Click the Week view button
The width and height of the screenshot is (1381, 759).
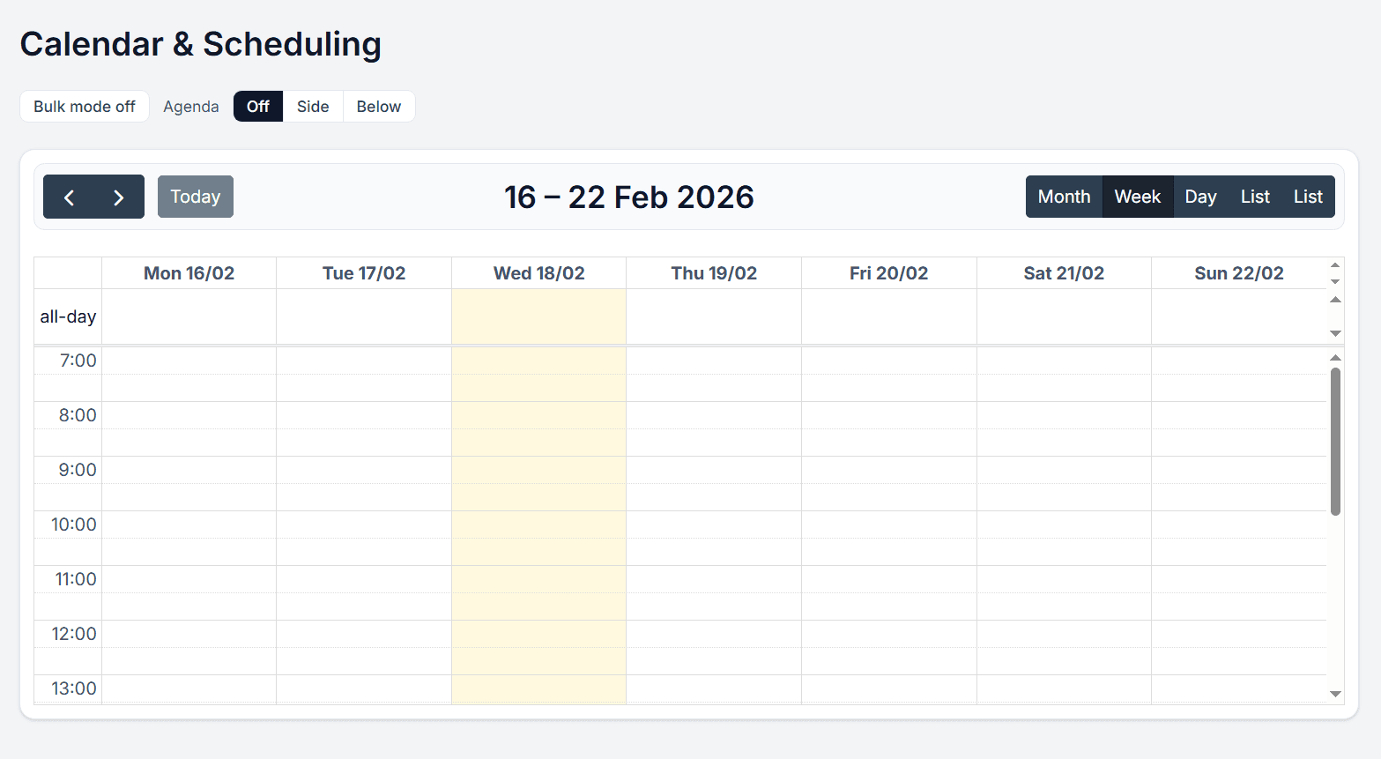[1137, 197]
